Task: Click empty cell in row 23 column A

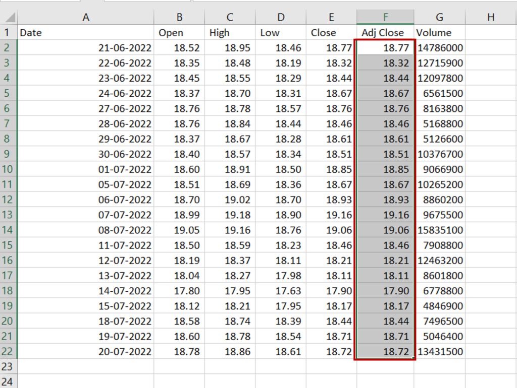Action: coord(86,367)
